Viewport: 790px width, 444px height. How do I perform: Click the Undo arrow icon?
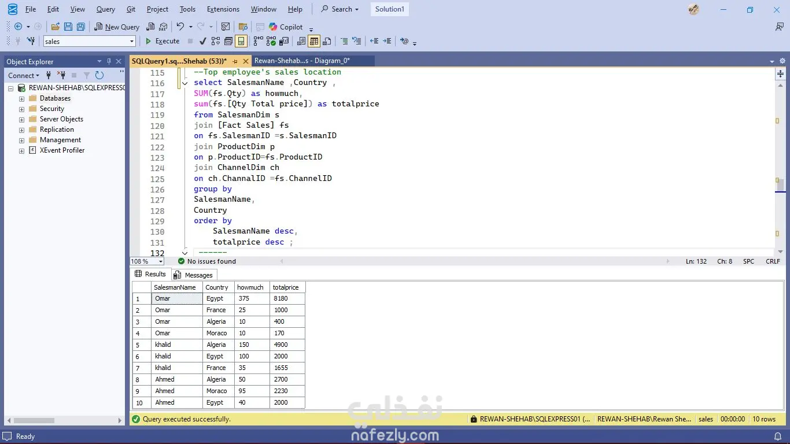(x=180, y=27)
